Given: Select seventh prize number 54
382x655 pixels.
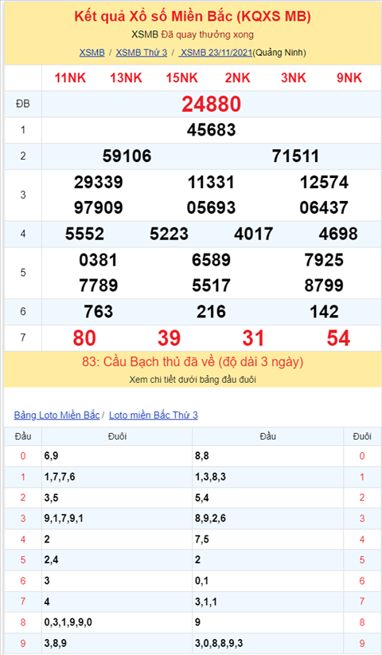Looking at the screenshot, I should tap(338, 338).
